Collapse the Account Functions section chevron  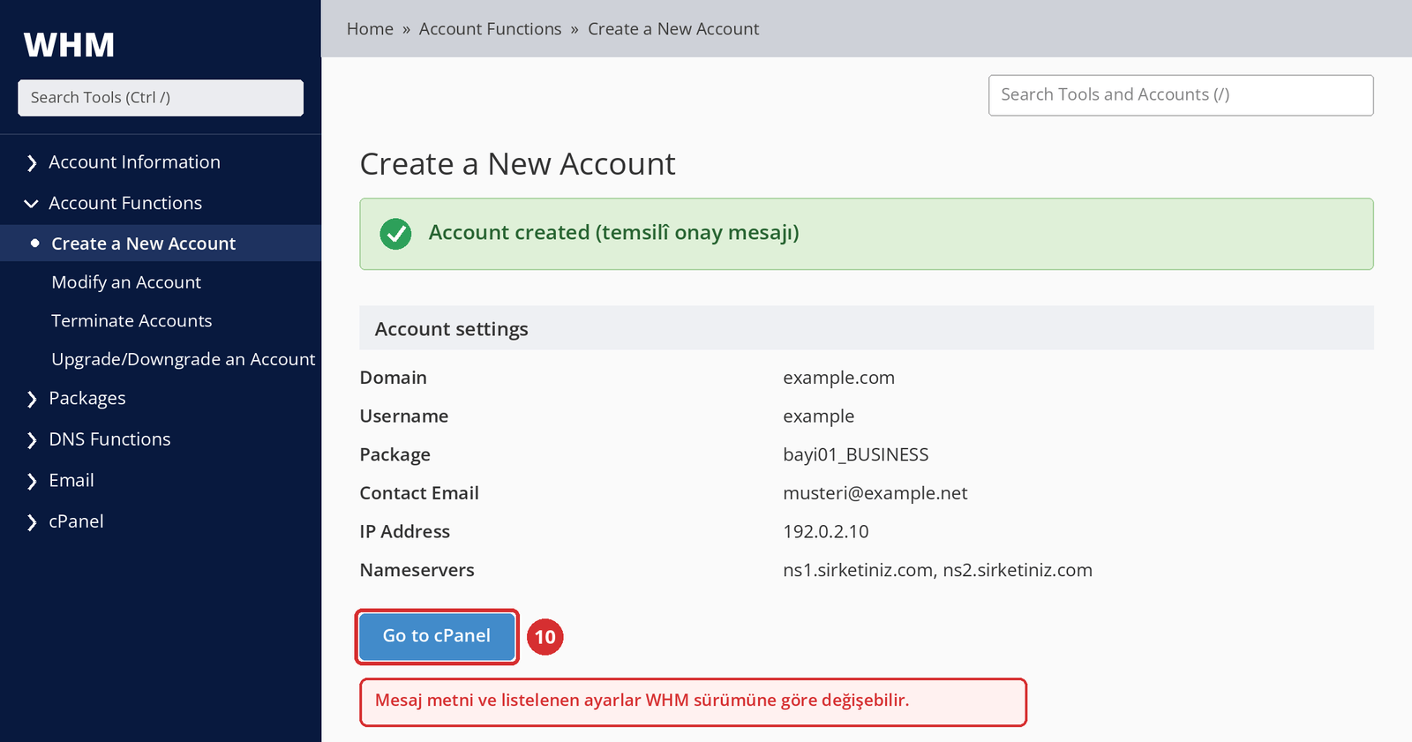32,204
